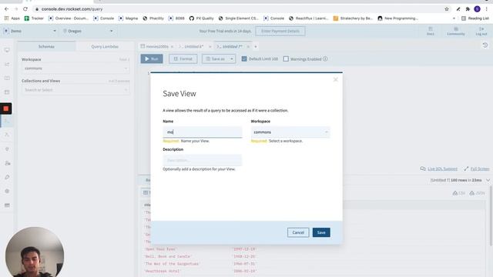The image size is (493, 277).
Task: Click the first sidebar monitor icon
Action: (x=7, y=50)
